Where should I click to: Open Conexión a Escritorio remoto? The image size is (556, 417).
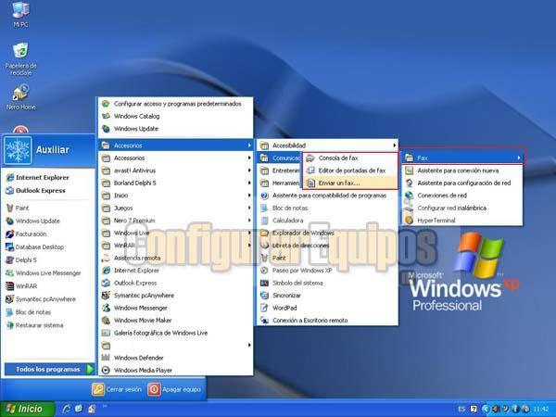[327, 321]
